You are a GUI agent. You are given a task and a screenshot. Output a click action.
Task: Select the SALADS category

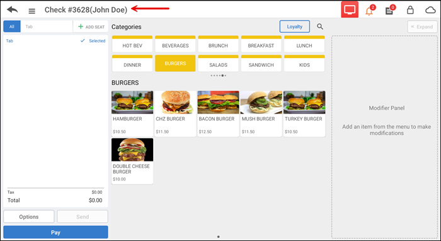[x=218, y=63]
